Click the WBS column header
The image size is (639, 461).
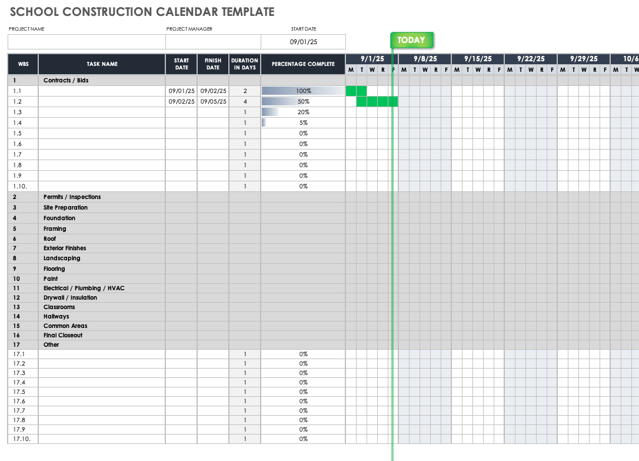[23, 64]
